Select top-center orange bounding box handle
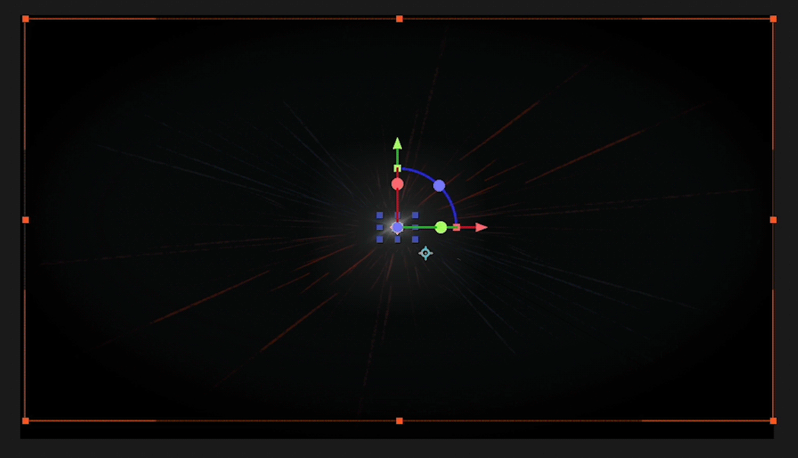 399,19
